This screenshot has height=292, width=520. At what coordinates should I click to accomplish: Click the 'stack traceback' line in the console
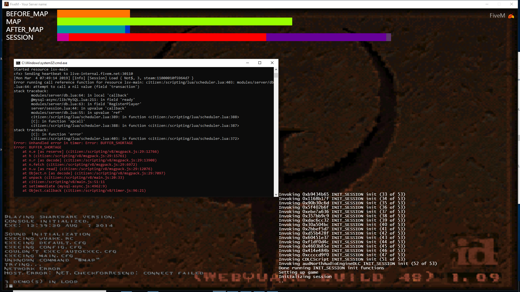tap(31, 91)
